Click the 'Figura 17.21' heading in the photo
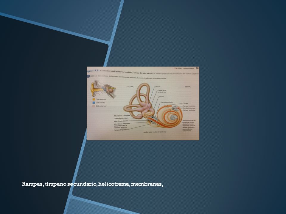 [x=93, y=71]
